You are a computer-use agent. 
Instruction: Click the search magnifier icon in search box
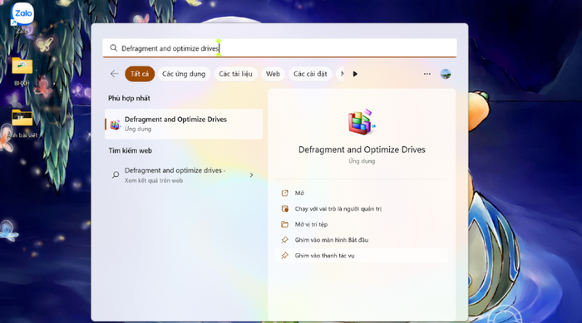tap(114, 48)
